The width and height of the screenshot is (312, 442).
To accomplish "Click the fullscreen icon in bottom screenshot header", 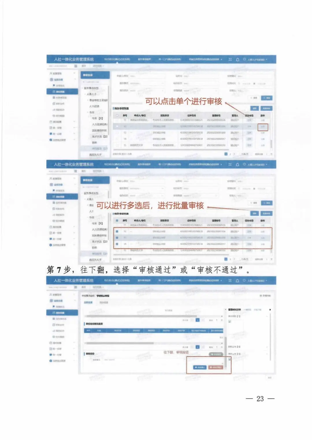I will [230, 281].
